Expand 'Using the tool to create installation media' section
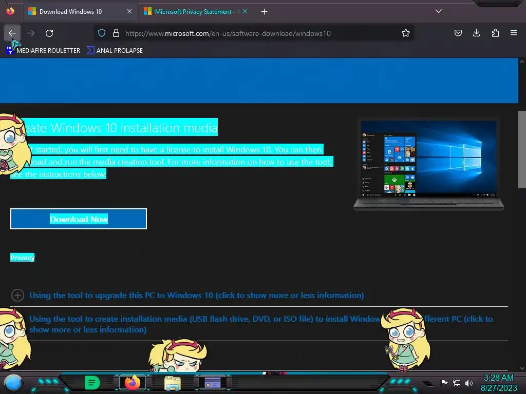The width and height of the screenshot is (526, 394). [x=261, y=324]
